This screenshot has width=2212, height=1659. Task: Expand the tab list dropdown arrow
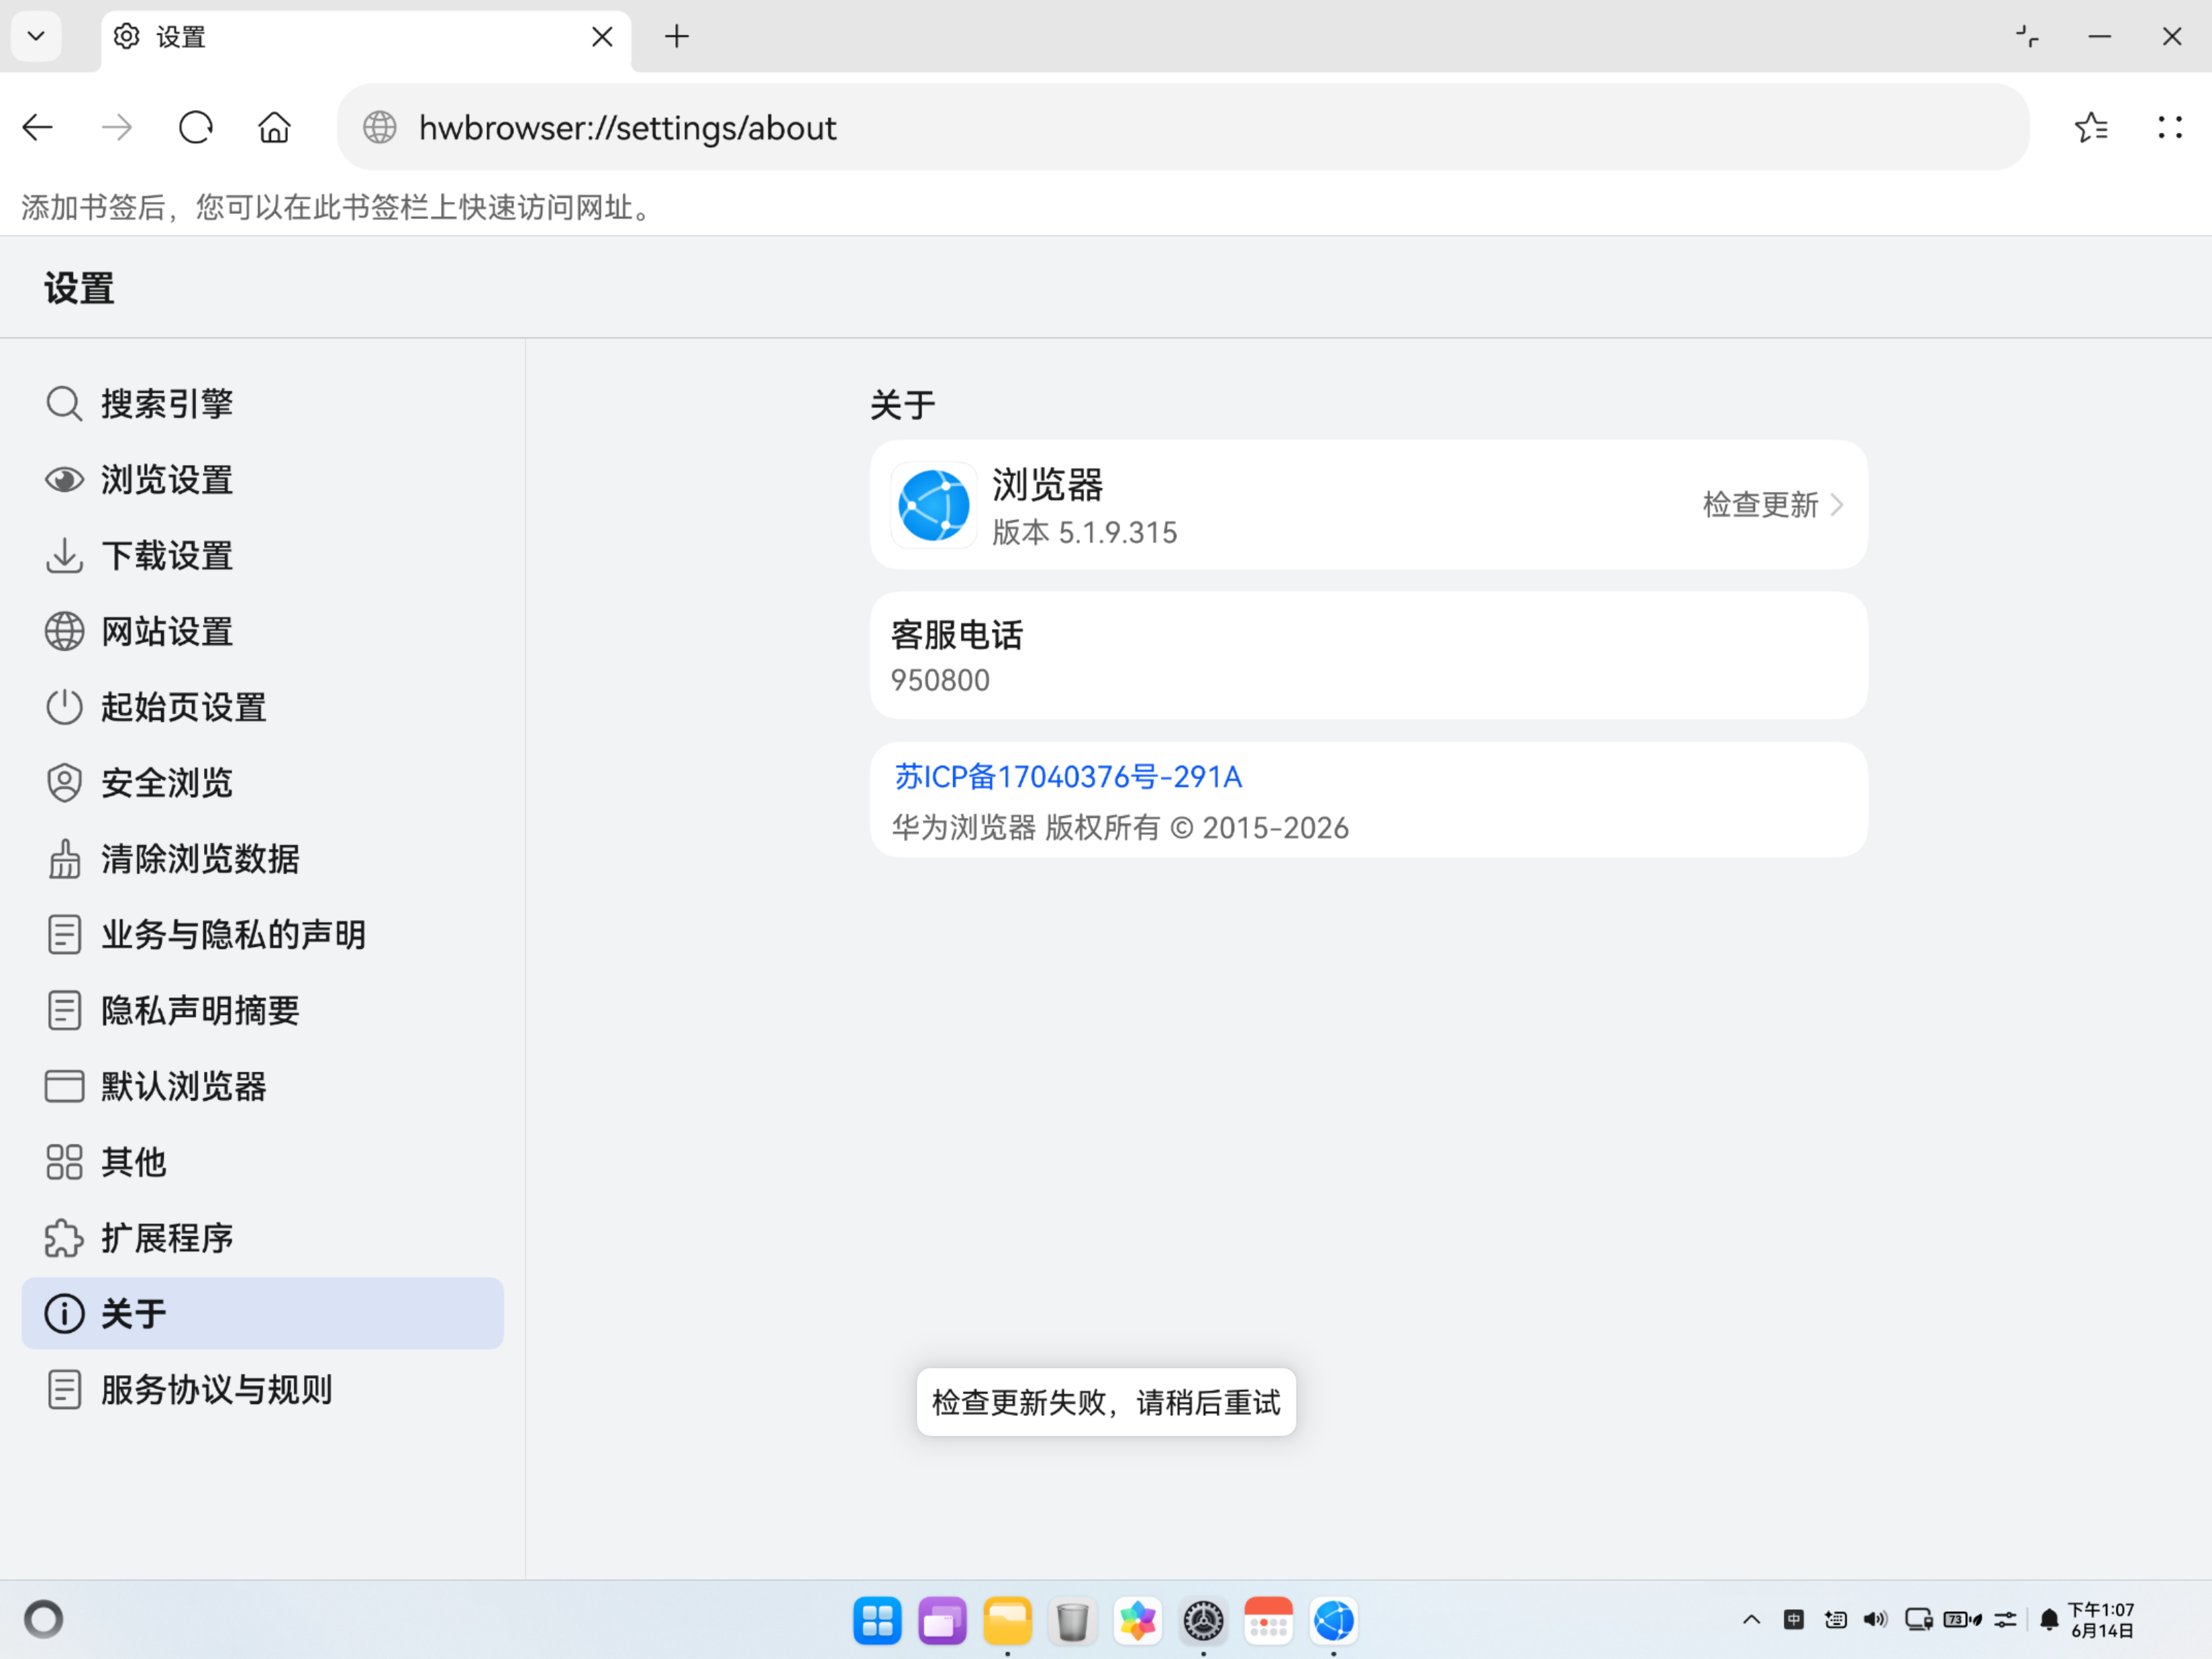click(36, 37)
